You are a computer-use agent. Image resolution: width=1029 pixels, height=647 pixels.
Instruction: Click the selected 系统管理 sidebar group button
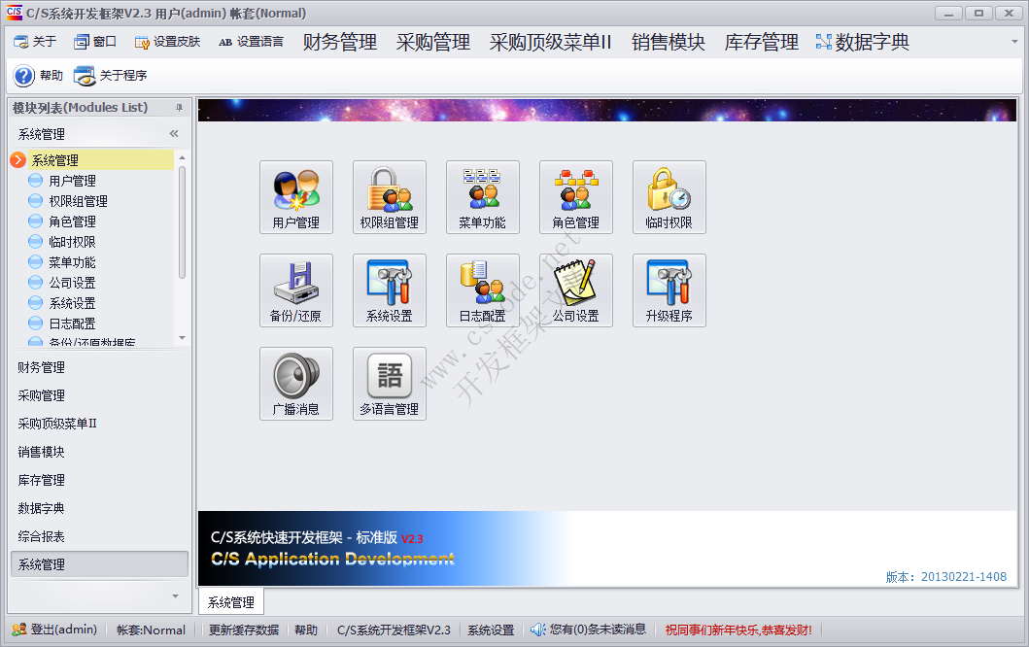99,564
